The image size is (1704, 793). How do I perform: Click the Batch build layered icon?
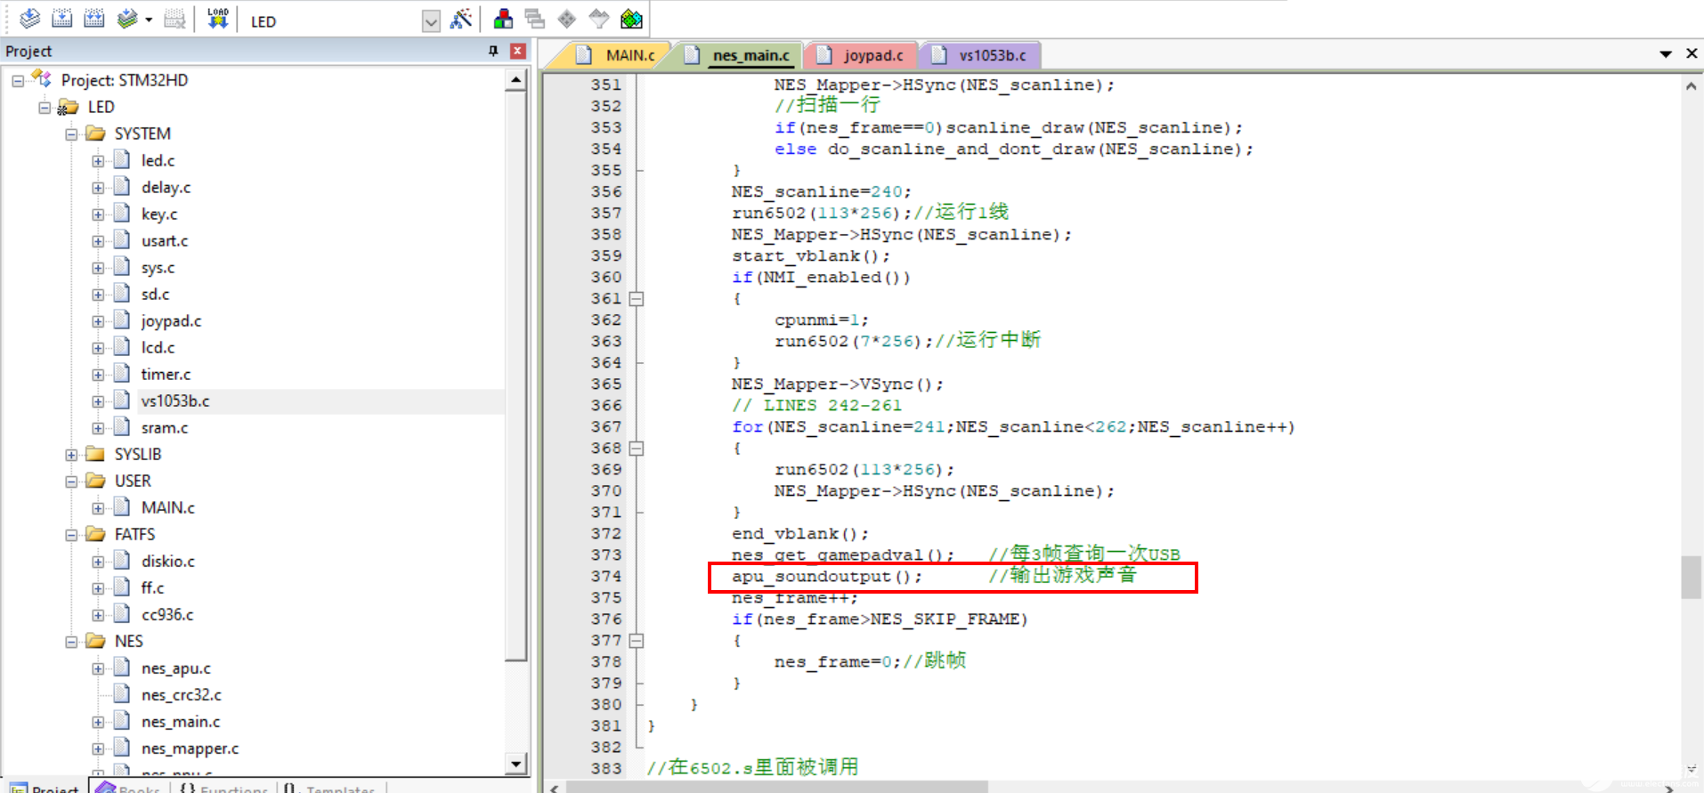click(x=127, y=19)
